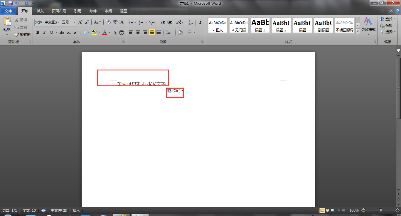Screen dimensions: 401x216
Task: Click Change Styles (更改样式) button
Action: tap(368, 26)
